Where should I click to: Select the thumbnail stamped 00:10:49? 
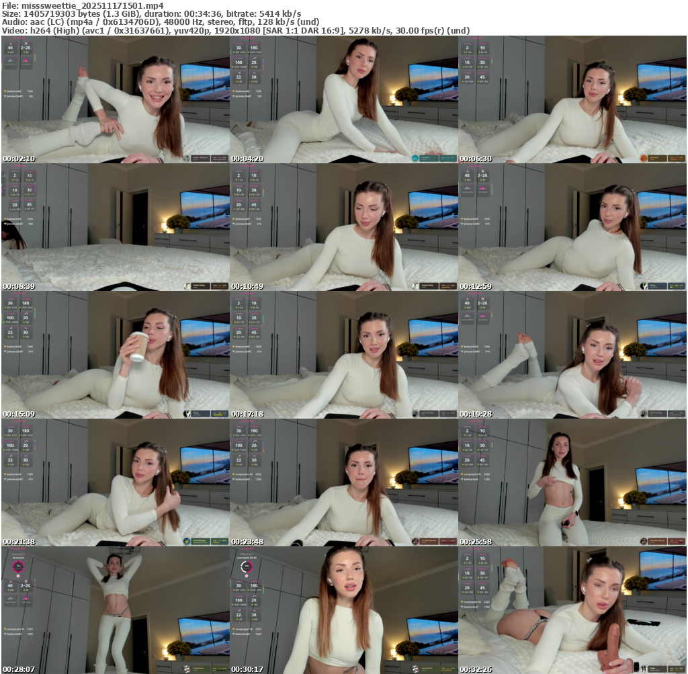[x=344, y=227]
